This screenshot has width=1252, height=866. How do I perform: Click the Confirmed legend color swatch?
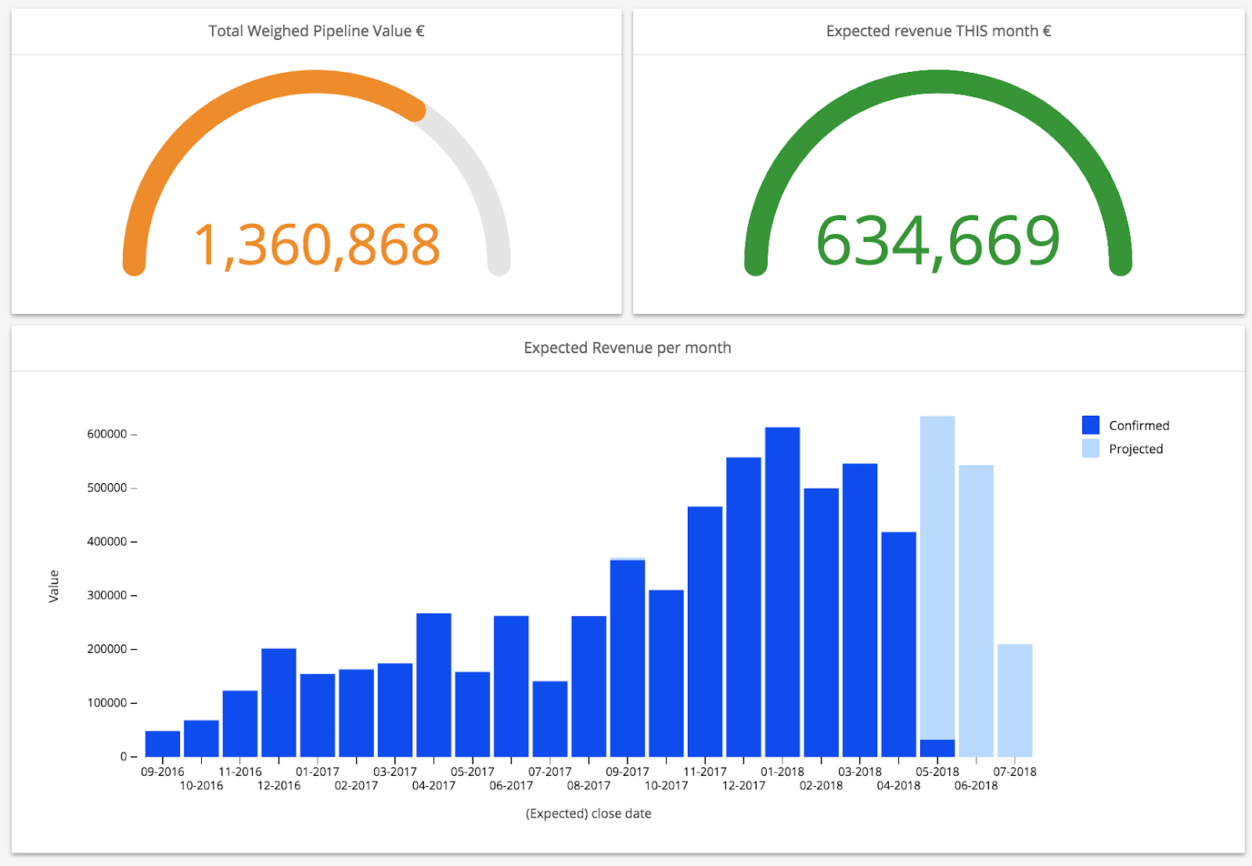pyautogui.click(x=1090, y=425)
